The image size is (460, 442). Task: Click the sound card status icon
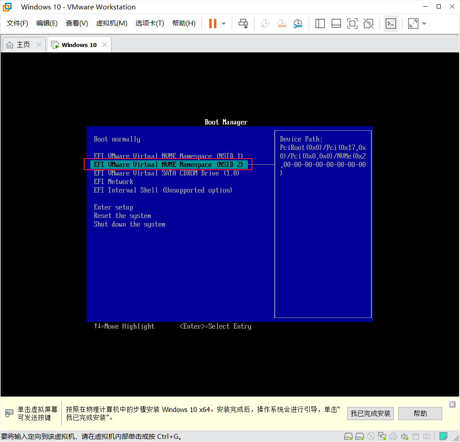(x=405, y=437)
